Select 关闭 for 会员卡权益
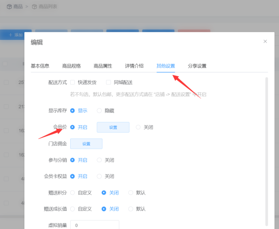The height and width of the screenshot is (229, 279). pos(100,176)
